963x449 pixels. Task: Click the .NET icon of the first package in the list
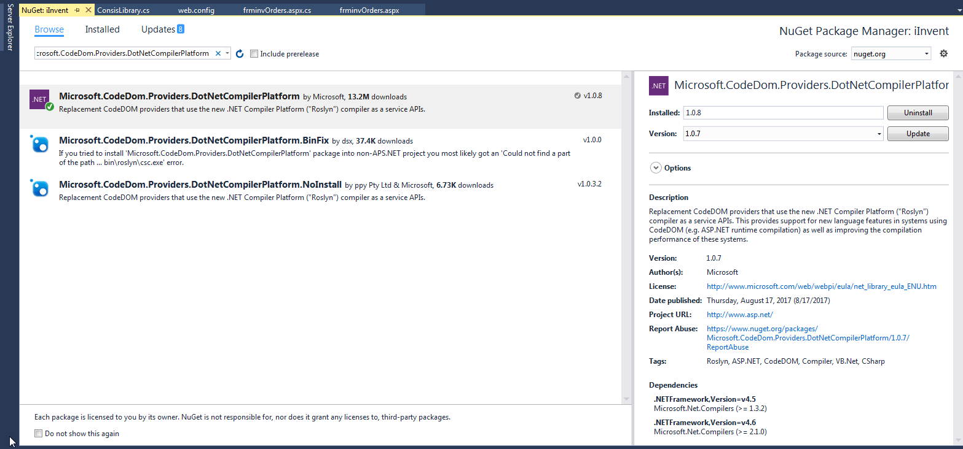tap(40, 99)
